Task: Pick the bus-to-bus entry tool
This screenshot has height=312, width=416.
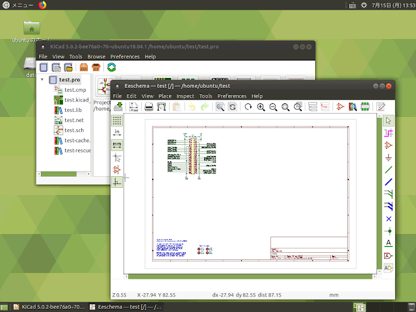Action: 389,207
